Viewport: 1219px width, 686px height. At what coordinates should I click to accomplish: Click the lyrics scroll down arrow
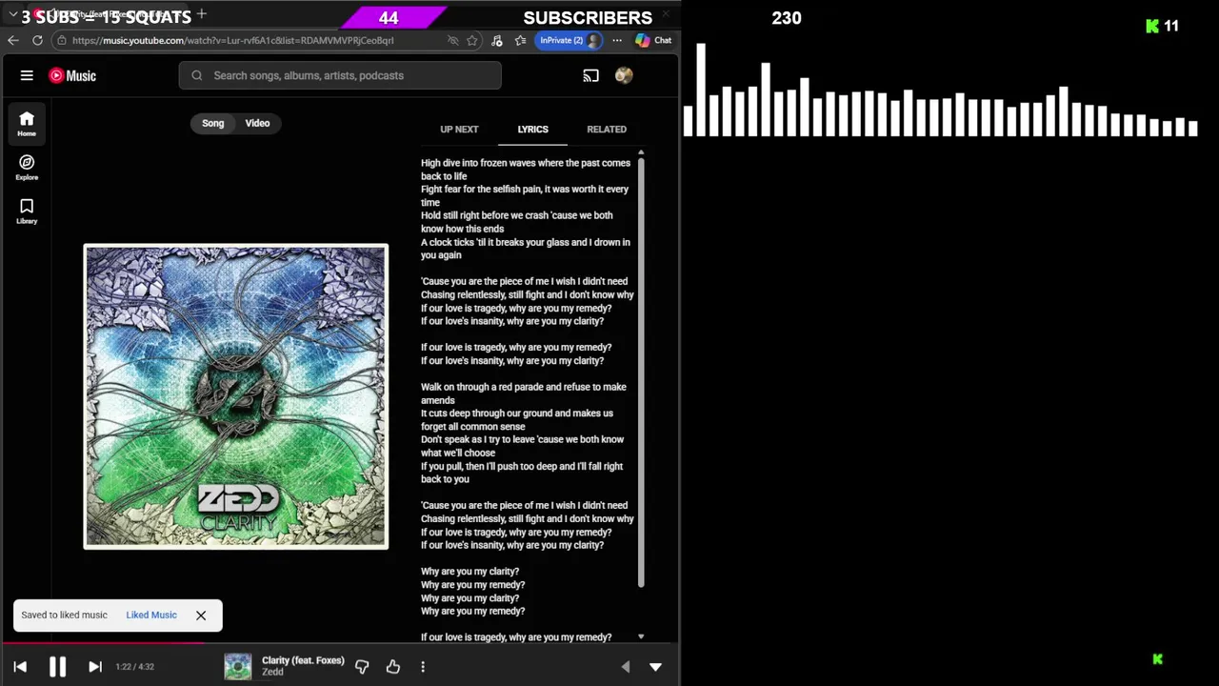[641, 636]
